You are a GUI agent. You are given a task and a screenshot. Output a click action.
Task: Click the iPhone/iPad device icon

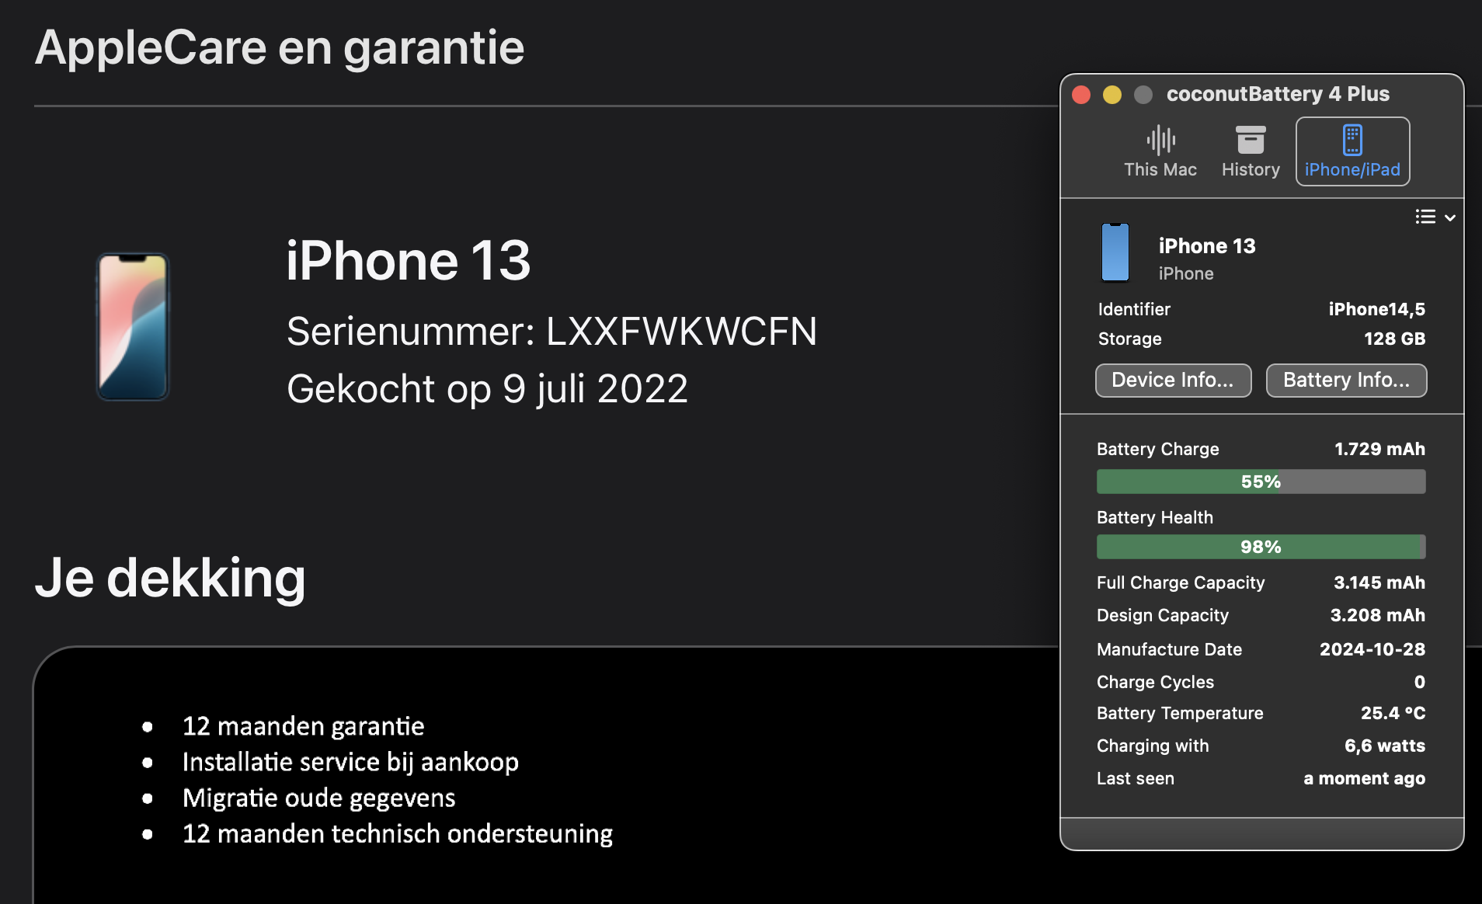1352,140
